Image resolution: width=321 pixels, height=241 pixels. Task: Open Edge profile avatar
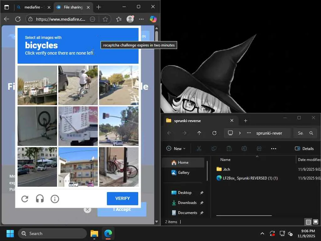coord(130,19)
